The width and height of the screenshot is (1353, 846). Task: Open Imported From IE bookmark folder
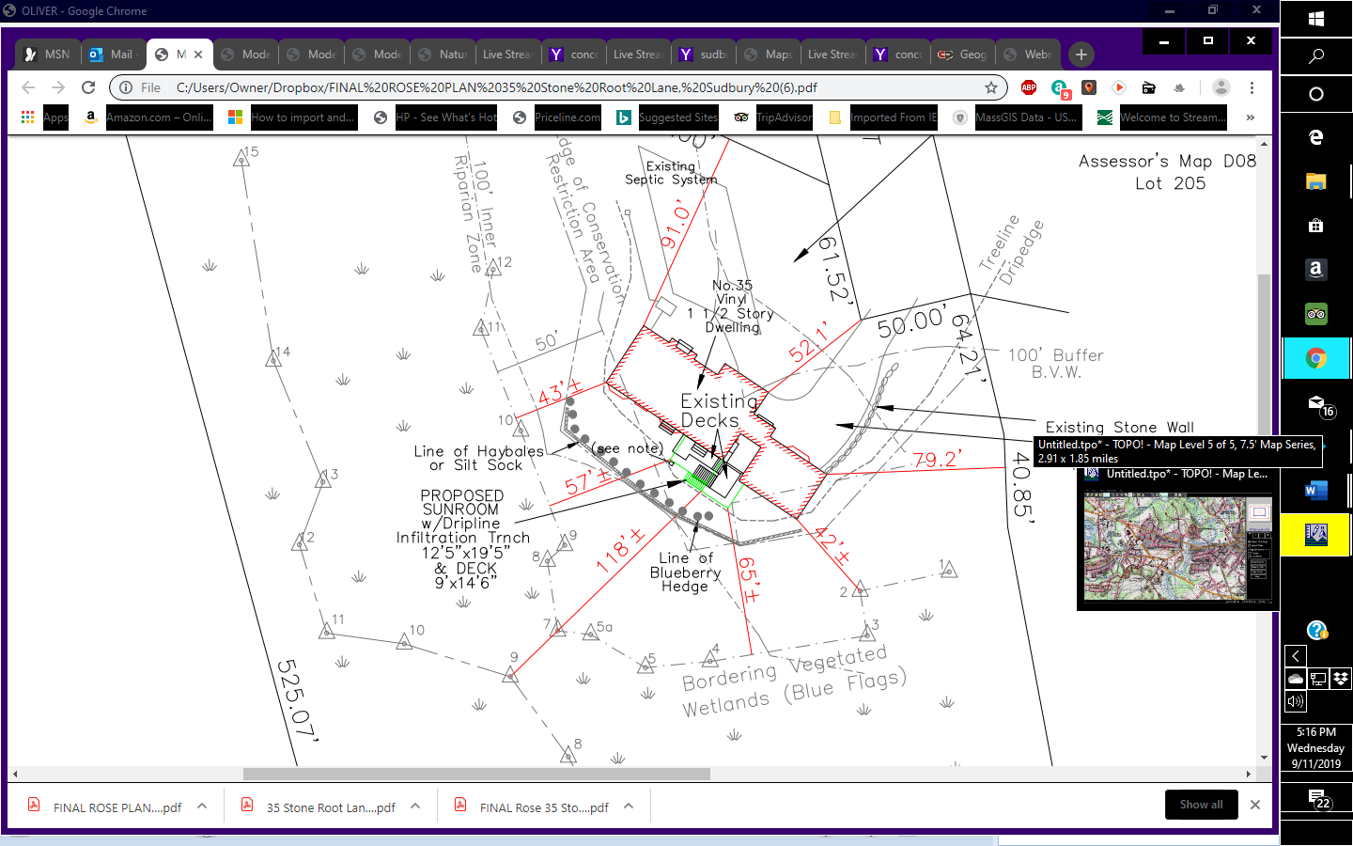pos(883,117)
